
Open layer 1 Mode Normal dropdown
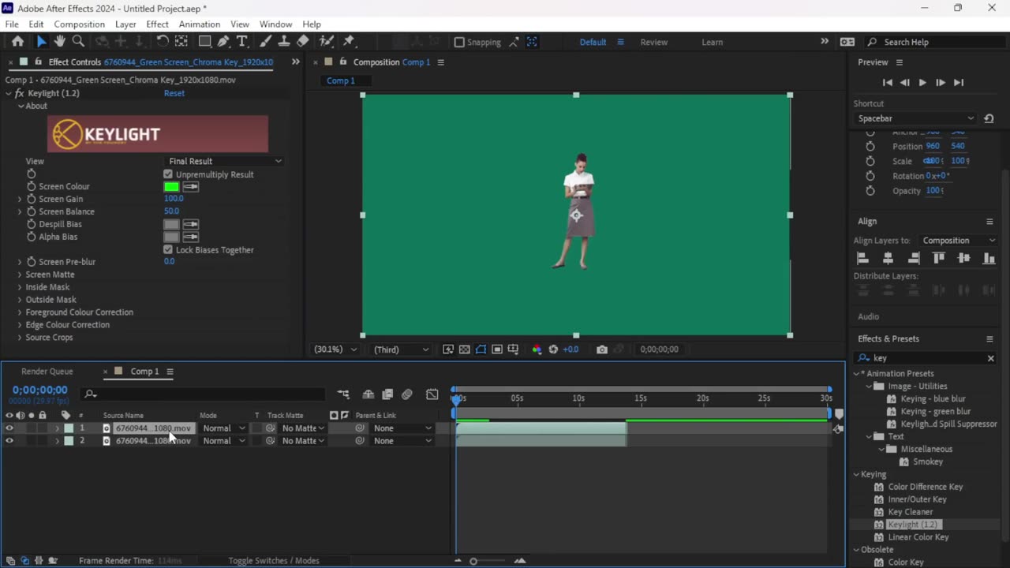pos(223,428)
